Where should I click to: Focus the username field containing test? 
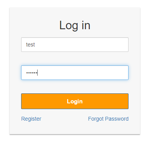click(75, 45)
